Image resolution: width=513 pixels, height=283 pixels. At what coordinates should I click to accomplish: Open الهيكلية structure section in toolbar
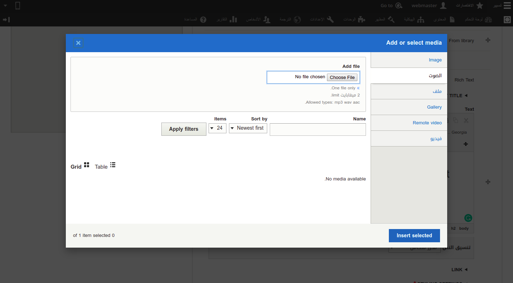[x=414, y=20]
